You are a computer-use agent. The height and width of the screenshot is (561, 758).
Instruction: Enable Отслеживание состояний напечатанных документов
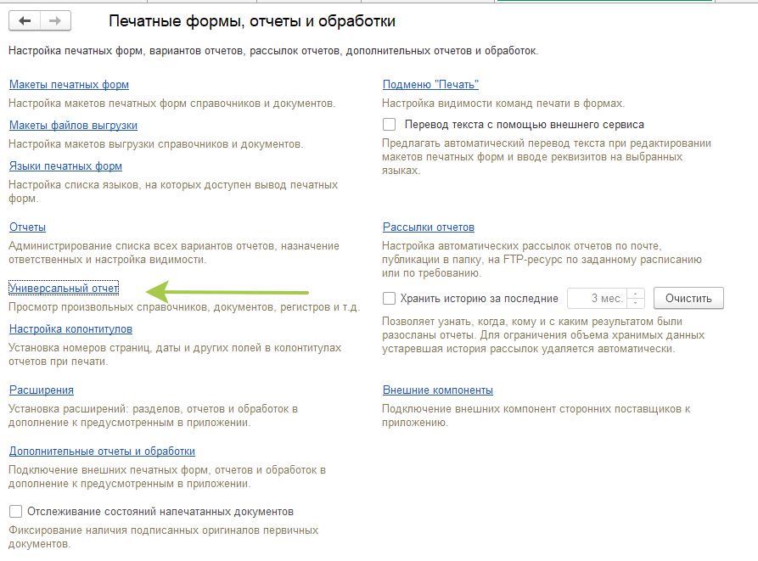click(x=14, y=510)
